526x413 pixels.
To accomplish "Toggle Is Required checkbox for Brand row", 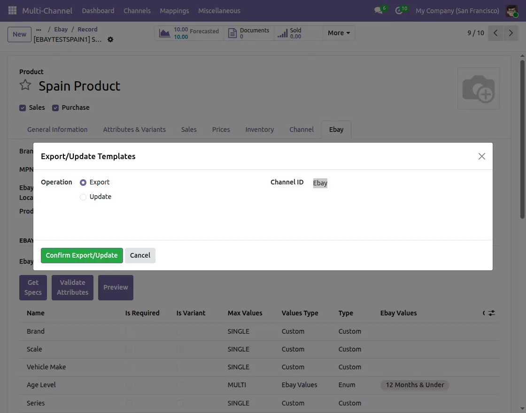I will coord(129,331).
